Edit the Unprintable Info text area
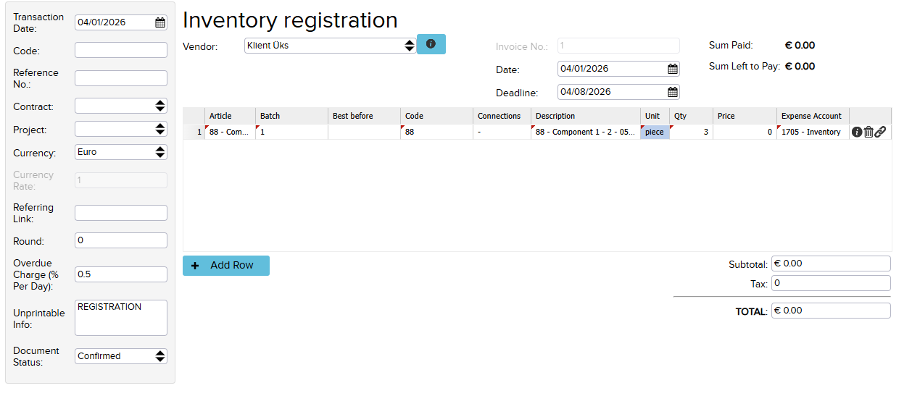Viewport: 912px width, 396px height. 120,318
